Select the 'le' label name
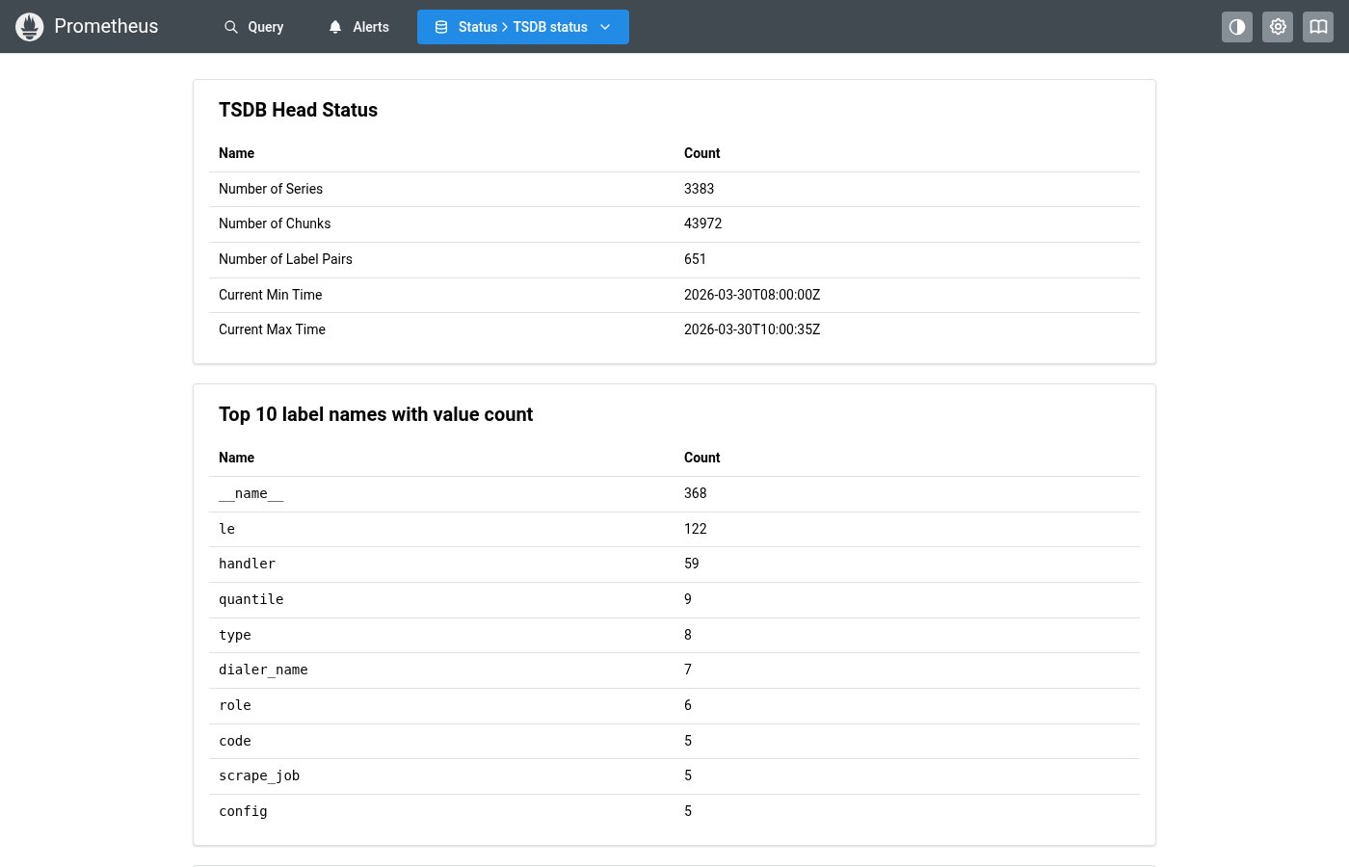 coord(226,529)
